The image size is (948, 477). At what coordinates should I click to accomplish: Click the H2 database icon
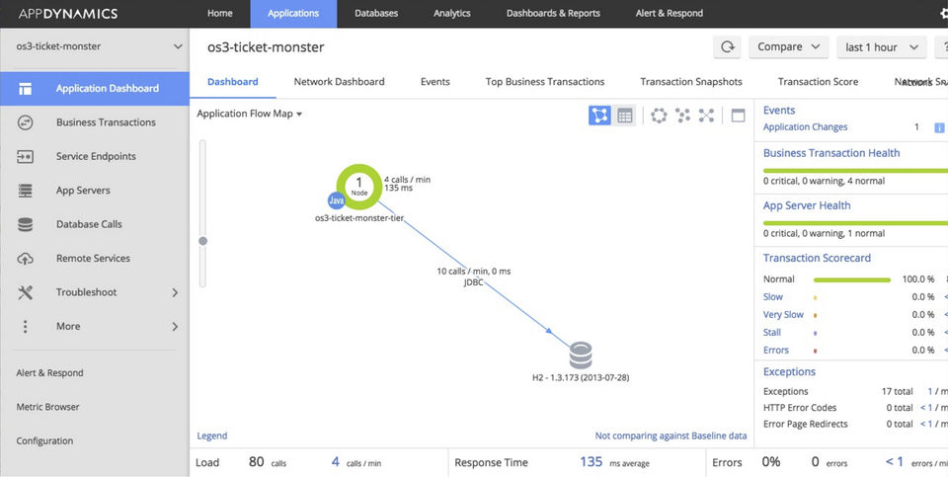(581, 356)
